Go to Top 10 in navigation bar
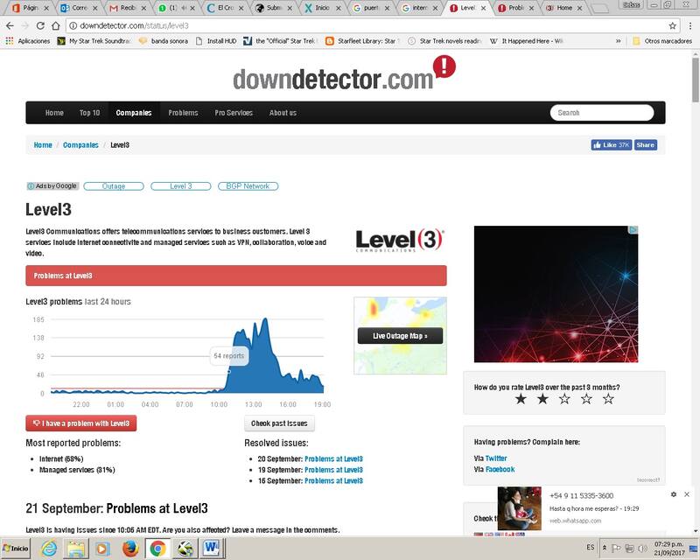700x560 pixels. 89,113
